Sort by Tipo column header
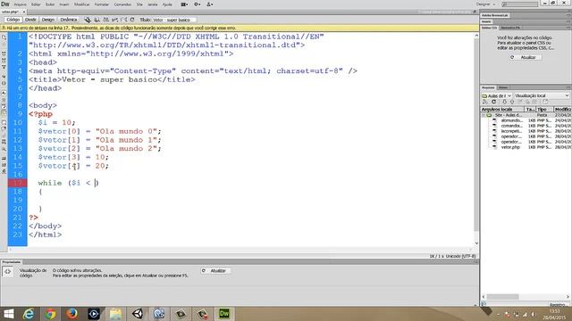This screenshot has width=572, height=321. (x=544, y=109)
